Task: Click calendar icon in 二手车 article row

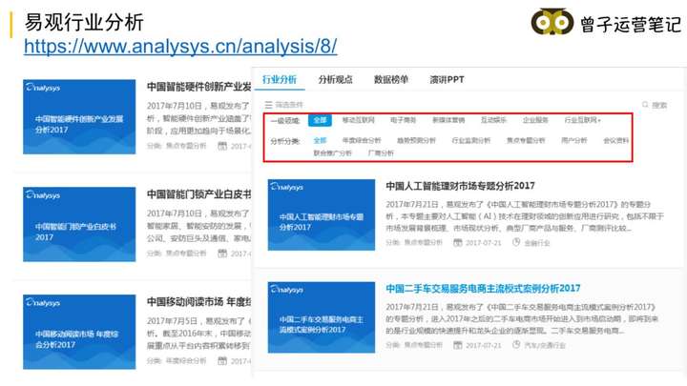Action: tap(457, 345)
